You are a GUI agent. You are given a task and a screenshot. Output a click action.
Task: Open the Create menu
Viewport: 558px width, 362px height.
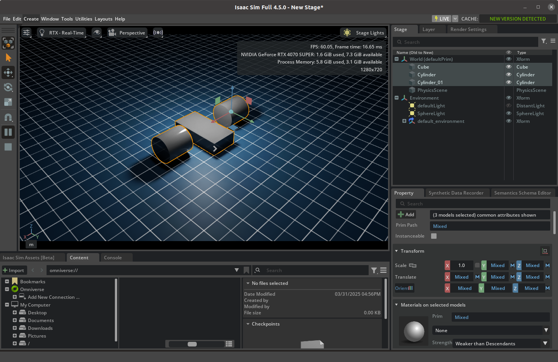[31, 19]
